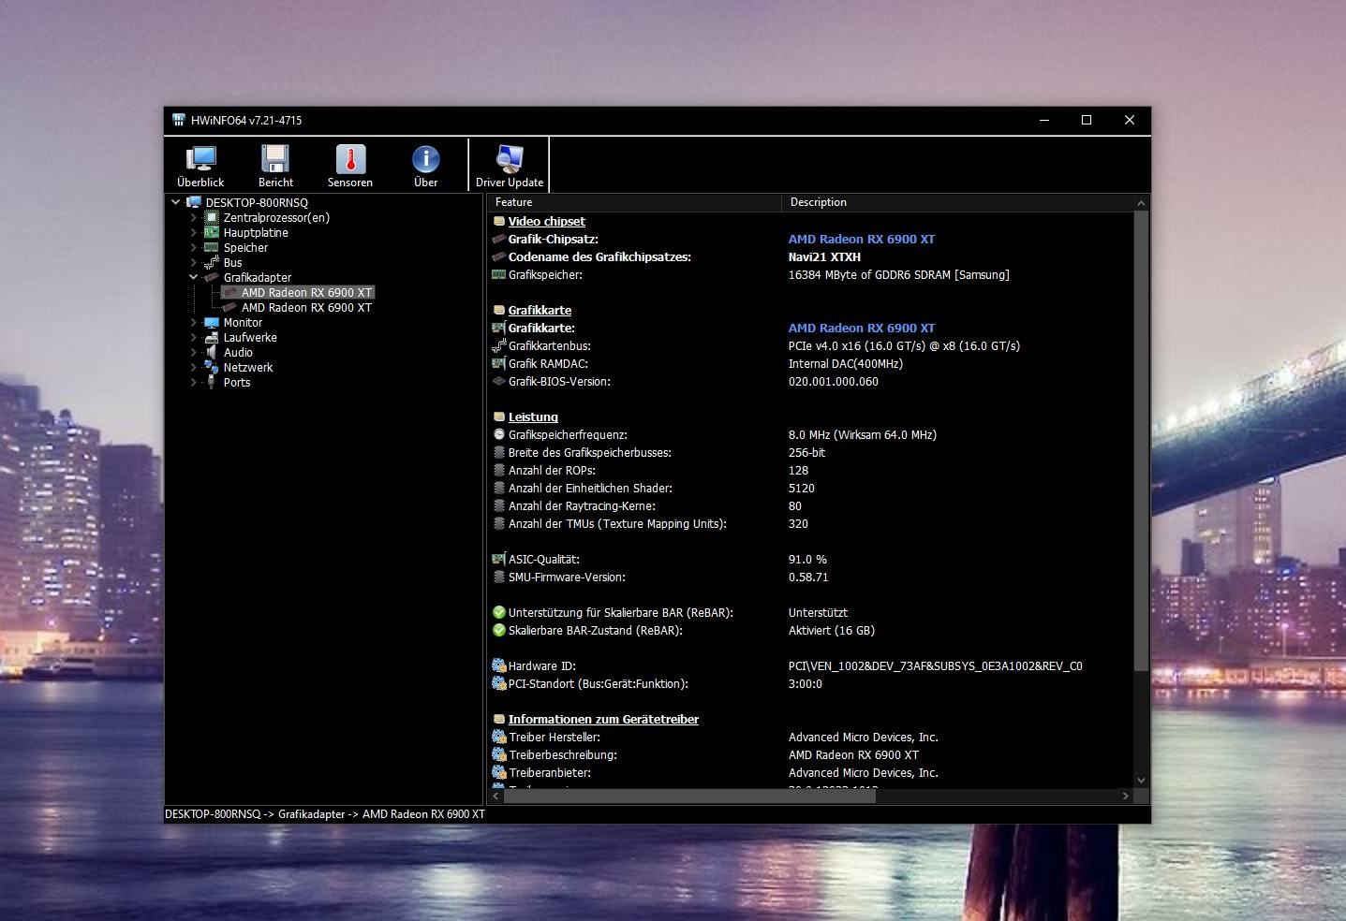The width and height of the screenshot is (1346, 921).
Task: Click the Audio speaker icon in the tree
Action: (x=212, y=352)
